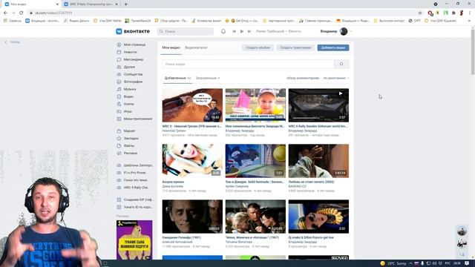475x267 pixels.
Task: Open Приватбанк24 bookmark in bookmarks bar
Action: click(138, 21)
